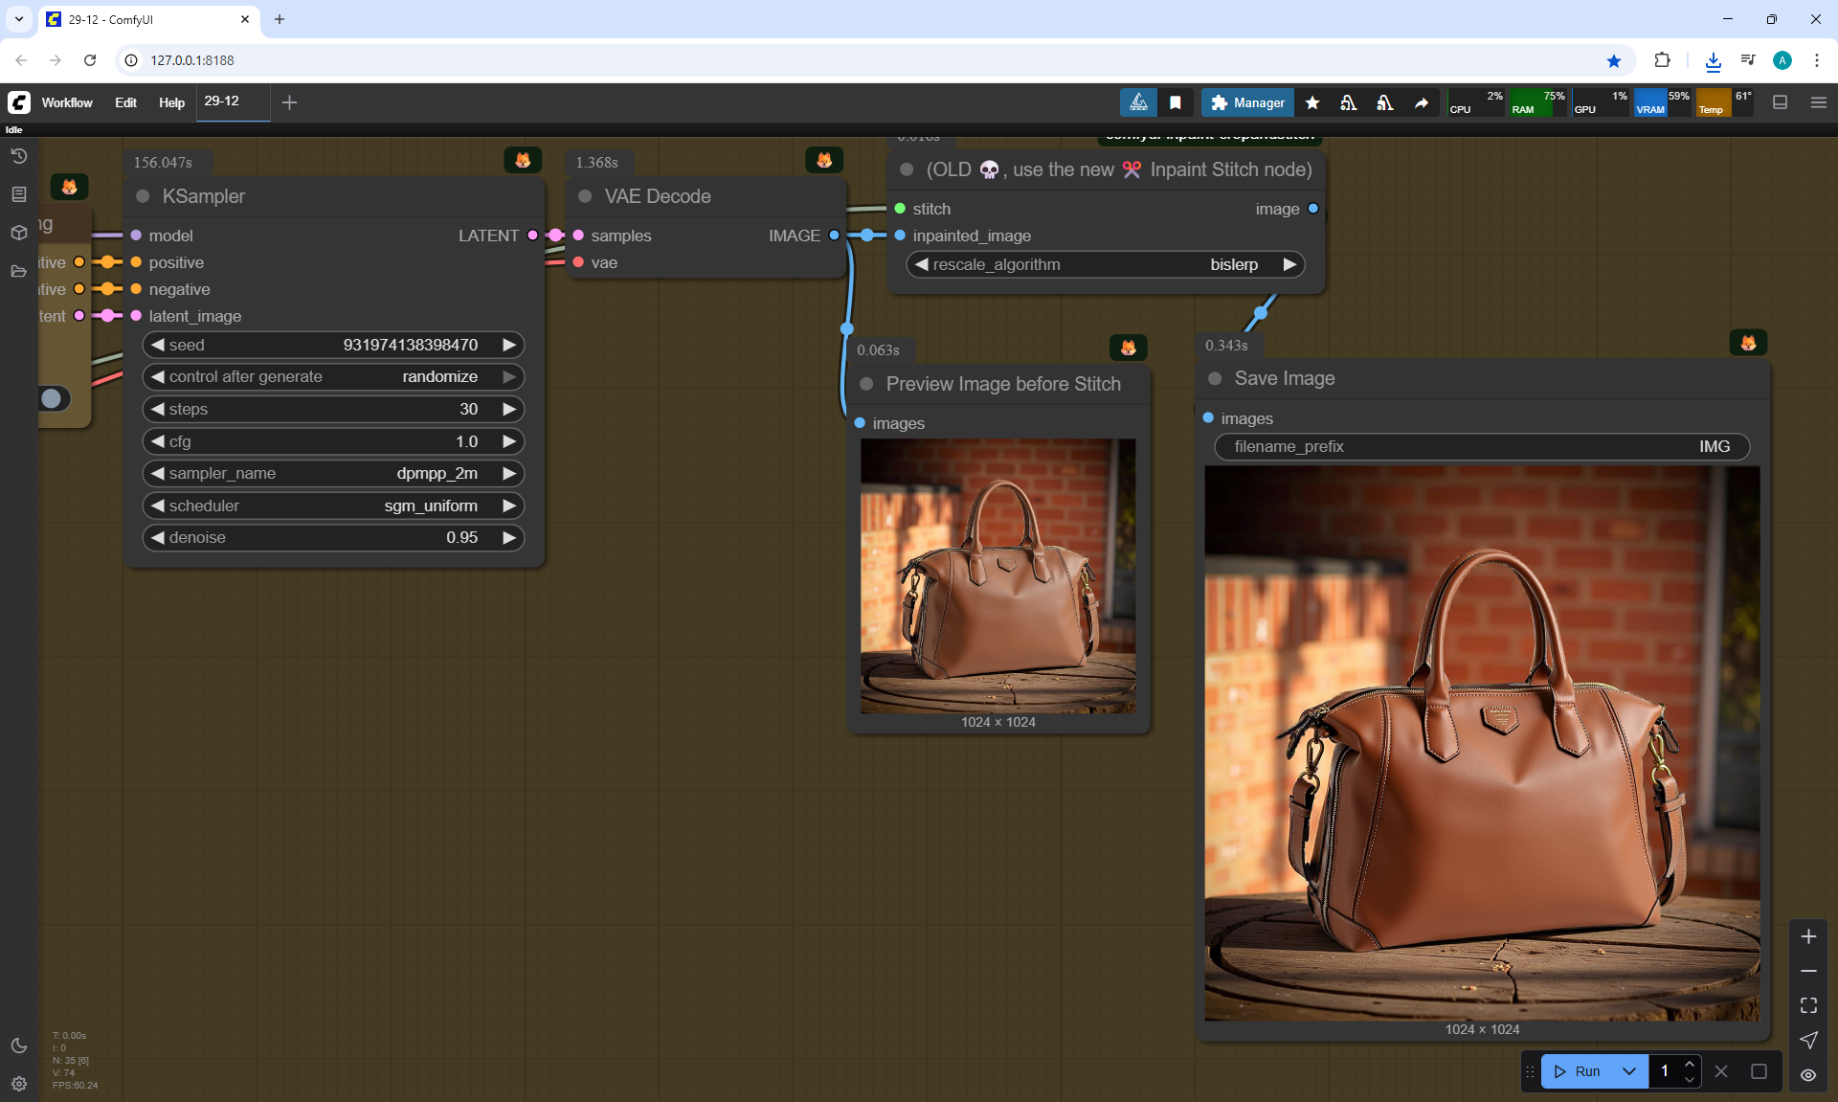Click the Manager button
This screenshot has height=1102, width=1838.
(x=1247, y=102)
